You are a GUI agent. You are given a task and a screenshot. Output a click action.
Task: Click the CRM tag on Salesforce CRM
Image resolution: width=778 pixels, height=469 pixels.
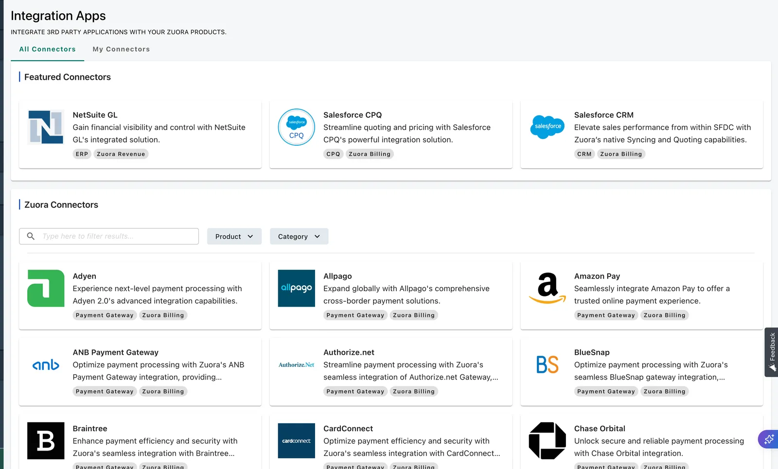pyautogui.click(x=584, y=154)
